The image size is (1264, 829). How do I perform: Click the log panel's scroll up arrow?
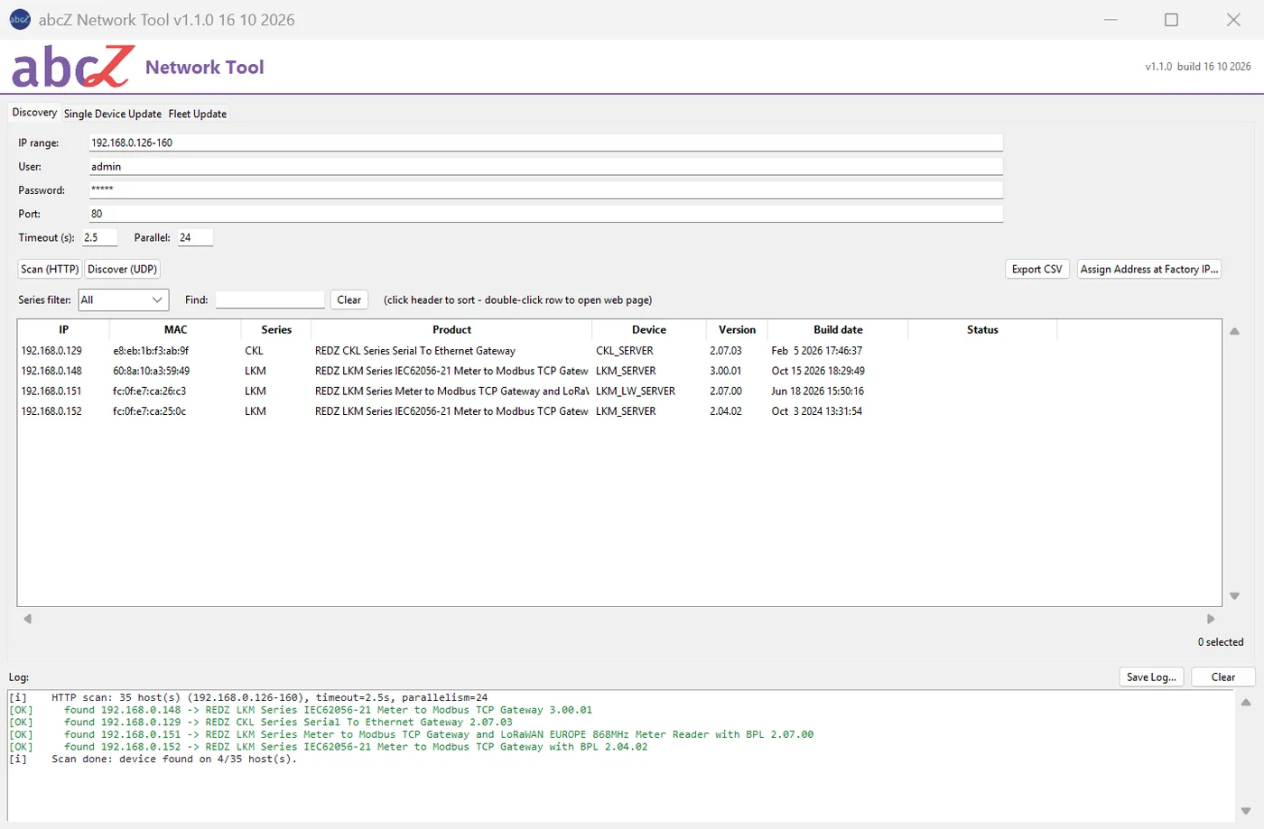click(x=1246, y=702)
